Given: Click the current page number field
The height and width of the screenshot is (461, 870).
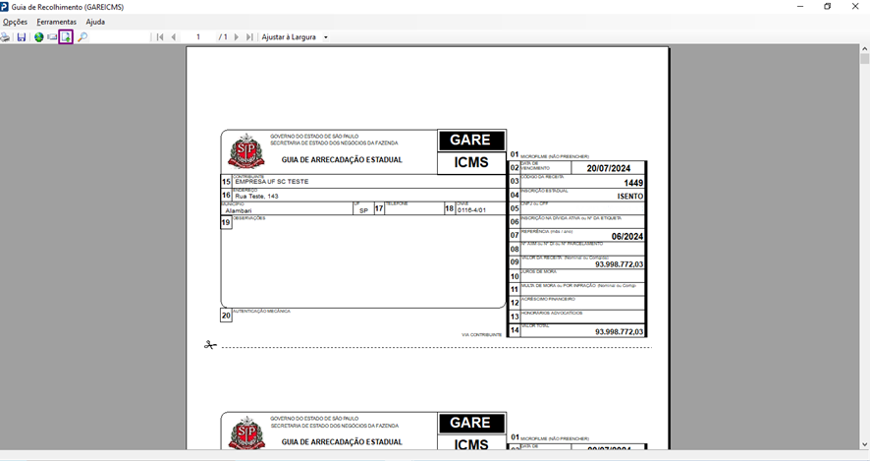Looking at the screenshot, I should (x=198, y=37).
